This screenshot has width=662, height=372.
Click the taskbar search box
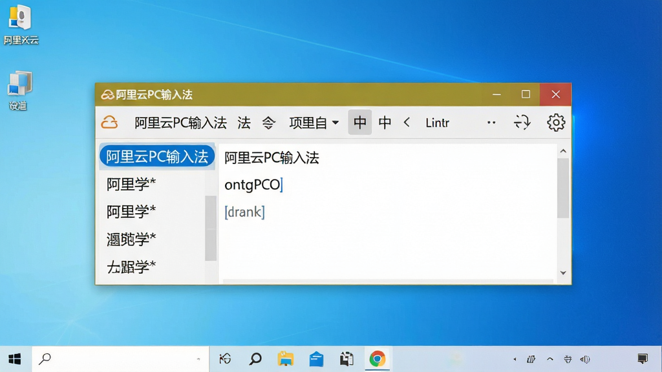pyautogui.click(x=120, y=359)
